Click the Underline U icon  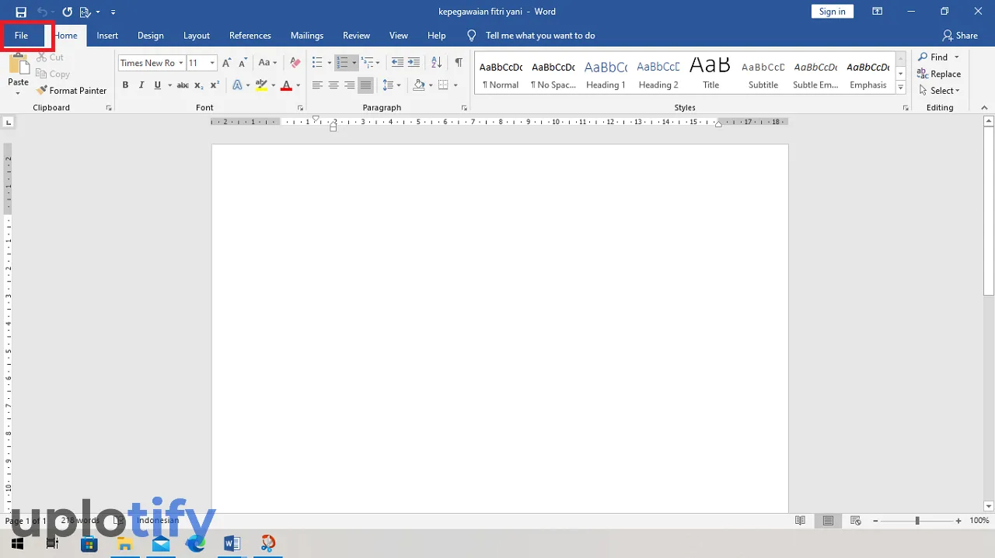pyautogui.click(x=158, y=85)
